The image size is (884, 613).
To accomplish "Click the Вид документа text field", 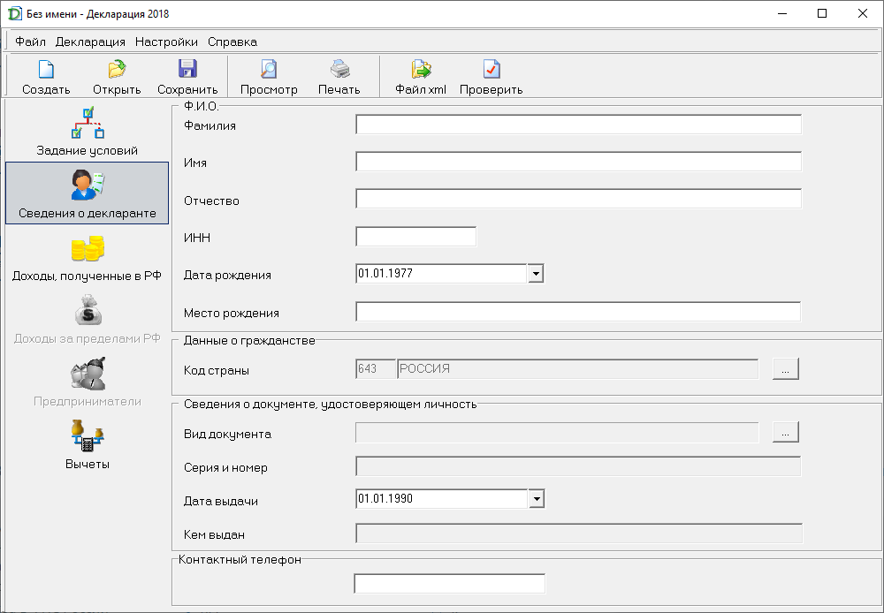I will coord(557,432).
